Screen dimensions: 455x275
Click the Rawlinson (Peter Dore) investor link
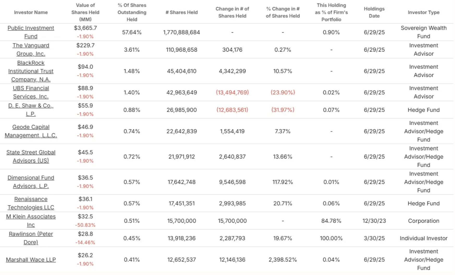point(31,238)
